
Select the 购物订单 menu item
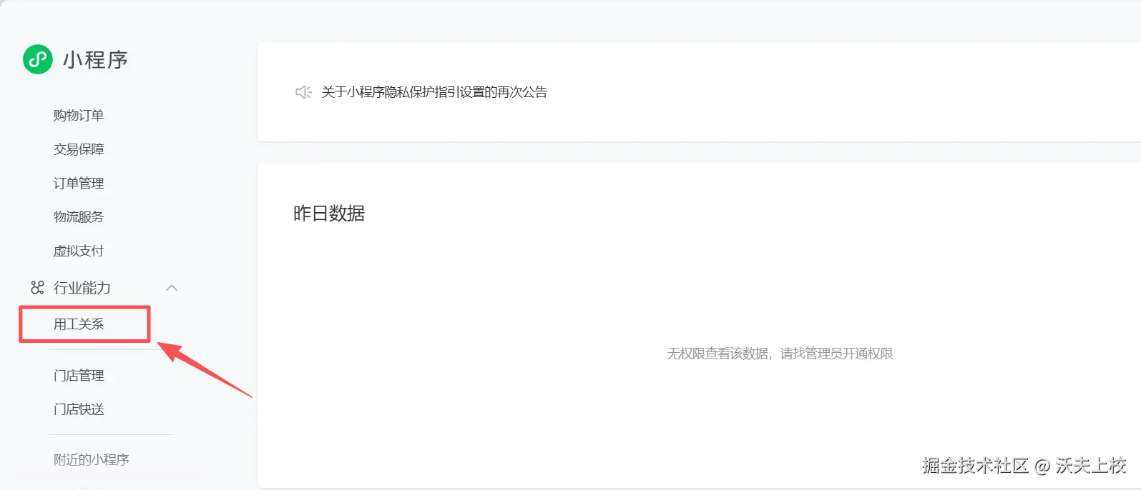pyautogui.click(x=79, y=116)
